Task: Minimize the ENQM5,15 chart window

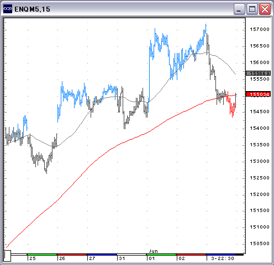Action: click(x=239, y=9)
